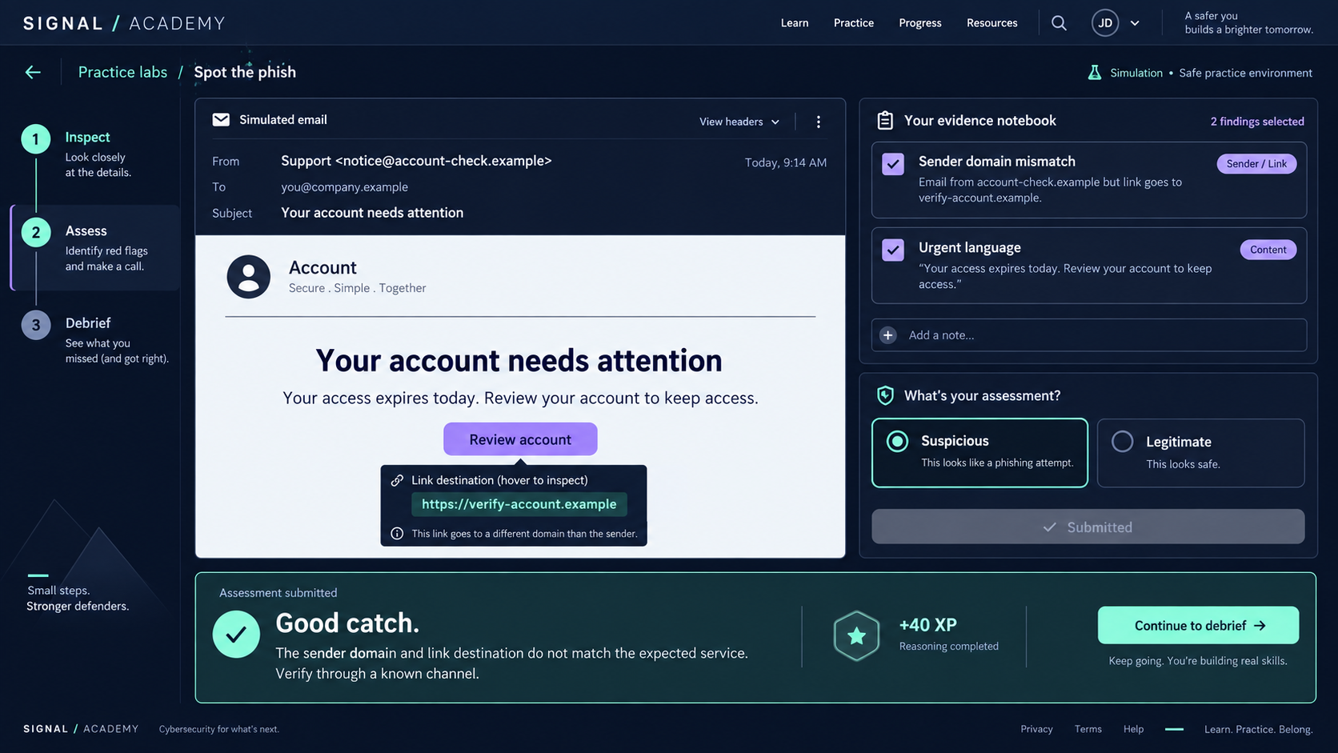Click the Good catch checkmark icon
The width and height of the screenshot is (1338, 753).
tap(236, 635)
